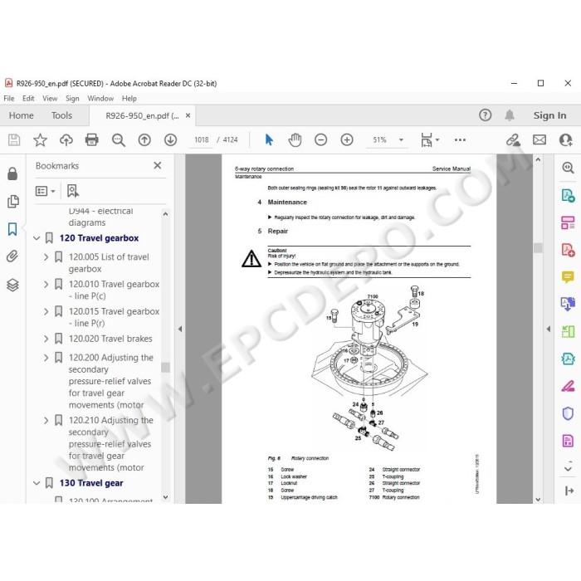Switch to Tools tab

61,115
